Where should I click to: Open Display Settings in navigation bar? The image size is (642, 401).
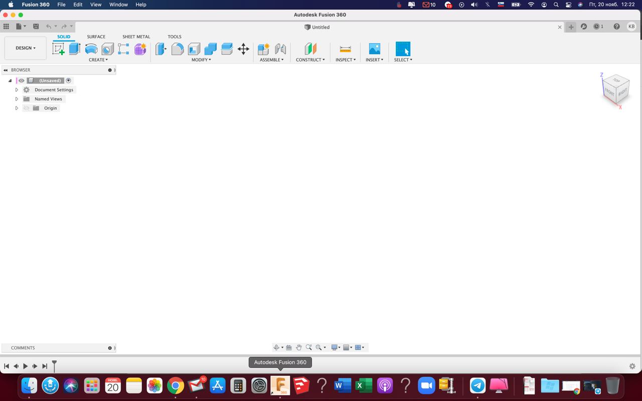[336, 347]
